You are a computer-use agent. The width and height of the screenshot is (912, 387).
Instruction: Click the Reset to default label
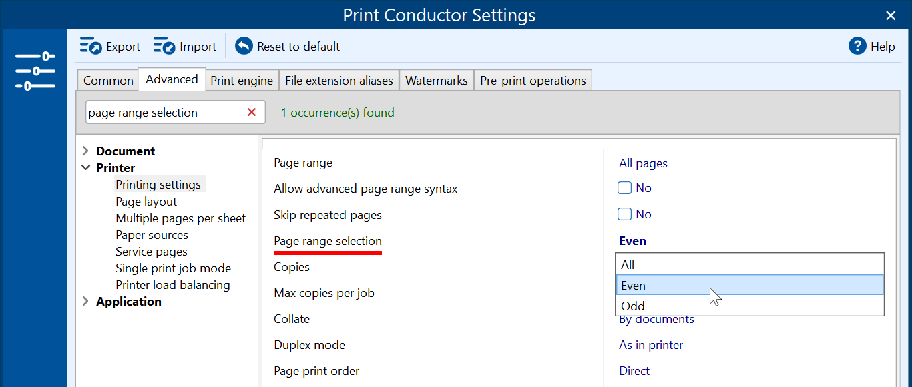coord(298,47)
